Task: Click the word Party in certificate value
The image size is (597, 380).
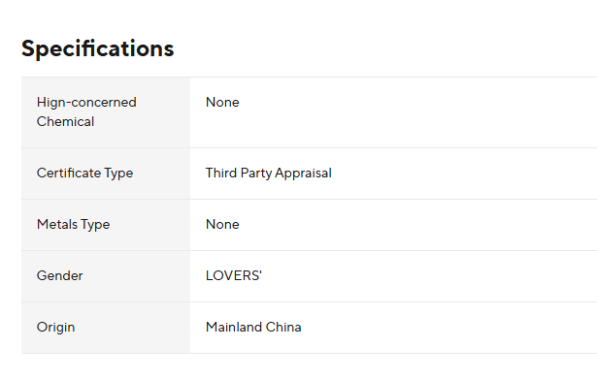Action: (x=256, y=174)
